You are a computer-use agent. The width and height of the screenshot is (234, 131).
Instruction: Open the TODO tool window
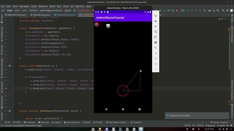(x=17, y=122)
